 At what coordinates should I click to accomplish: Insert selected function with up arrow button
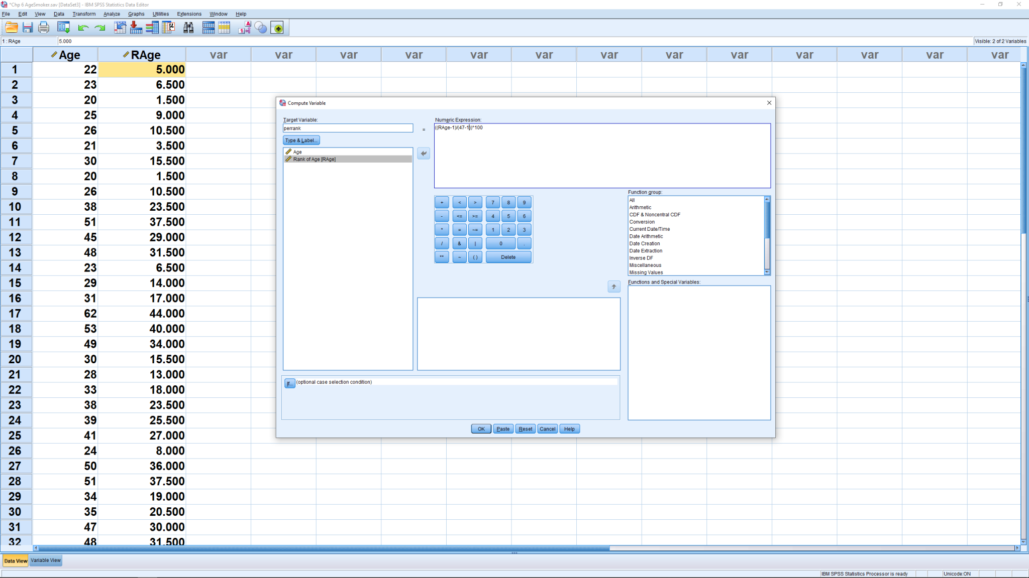tap(613, 286)
